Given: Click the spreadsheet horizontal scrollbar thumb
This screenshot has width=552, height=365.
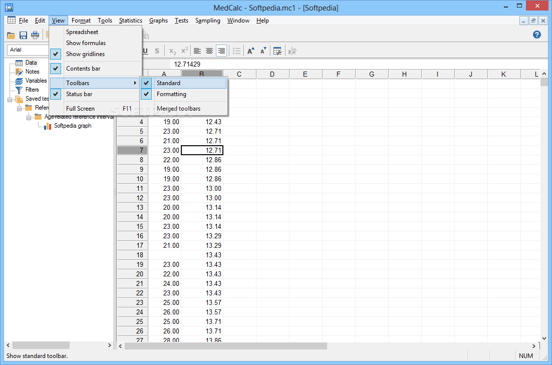Looking at the screenshot, I should coord(226,346).
